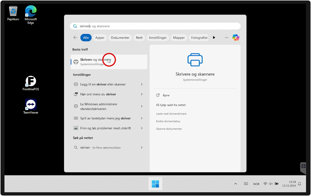Open the touch keyboard tray icon

[x=246, y=184]
